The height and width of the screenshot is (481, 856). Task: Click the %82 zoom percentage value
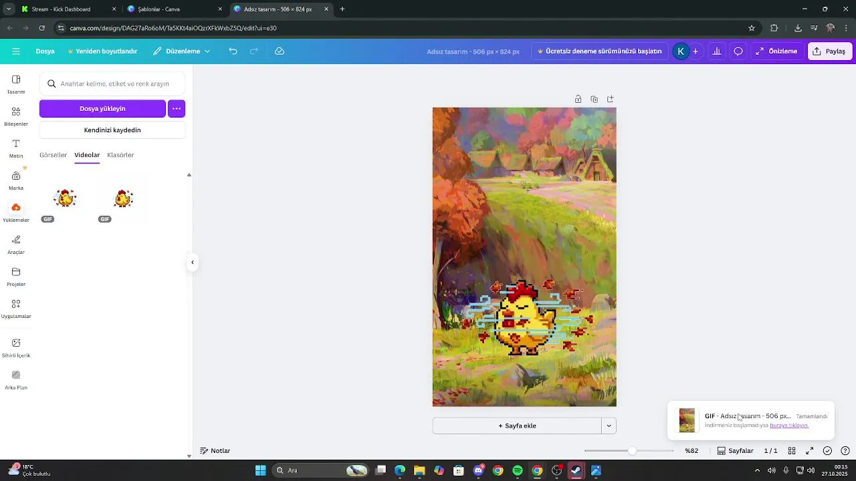(691, 451)
